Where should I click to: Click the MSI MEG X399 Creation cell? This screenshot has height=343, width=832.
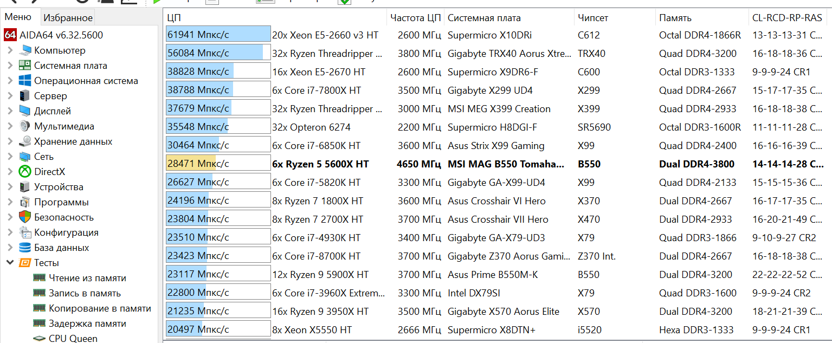(499, 109)
